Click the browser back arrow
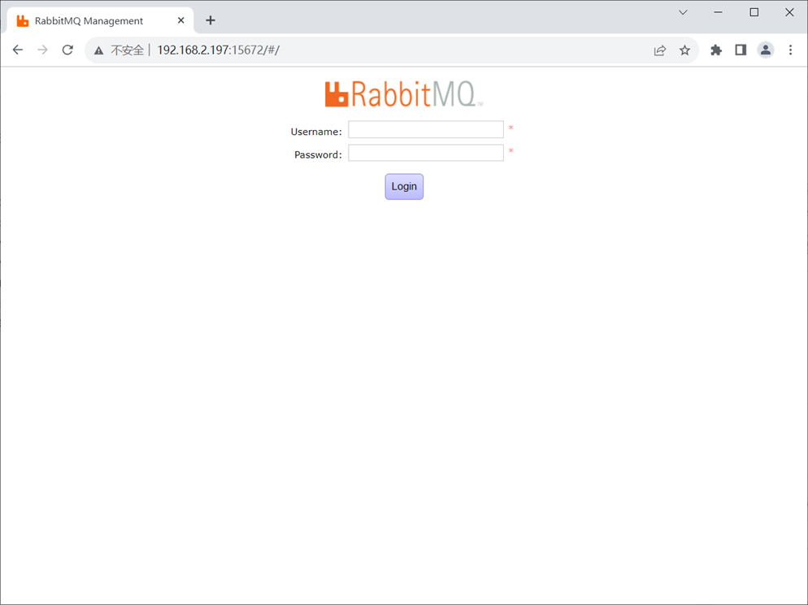The width and height of the screenshot is (808, 605). [x=18, y=50]
